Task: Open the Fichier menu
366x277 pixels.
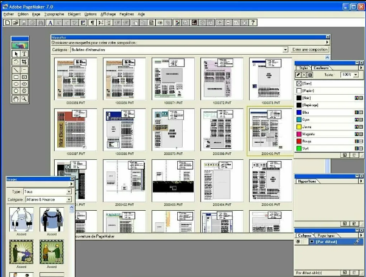Action: 9,14
